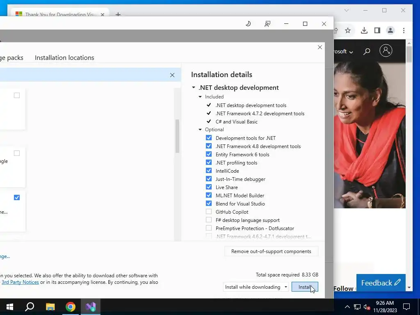Open a new browser tab

[x=118, y=14]
